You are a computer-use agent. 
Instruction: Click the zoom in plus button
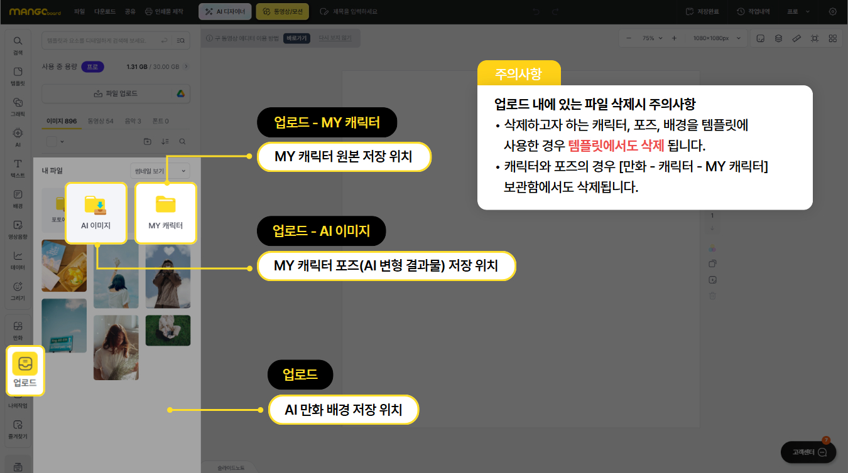[674, 38]
